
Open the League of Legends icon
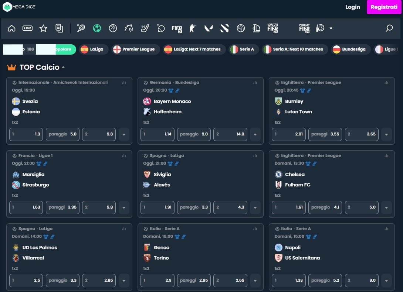[x=257, y=28]
